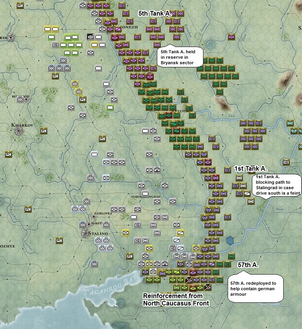Open the '5th Tank A. held in reserve' callout

180,56
